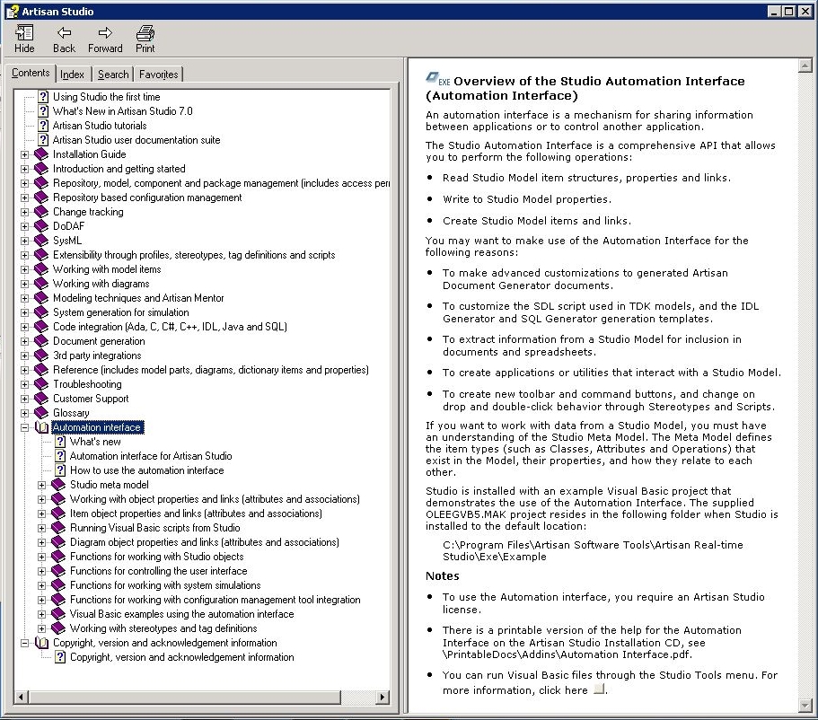Select Working with stereotypes and tag definitions
The width and height of the screenshot is (818, 720).
coord(163,628)
